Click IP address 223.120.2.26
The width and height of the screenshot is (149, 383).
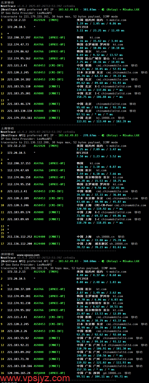coord(17,331)
